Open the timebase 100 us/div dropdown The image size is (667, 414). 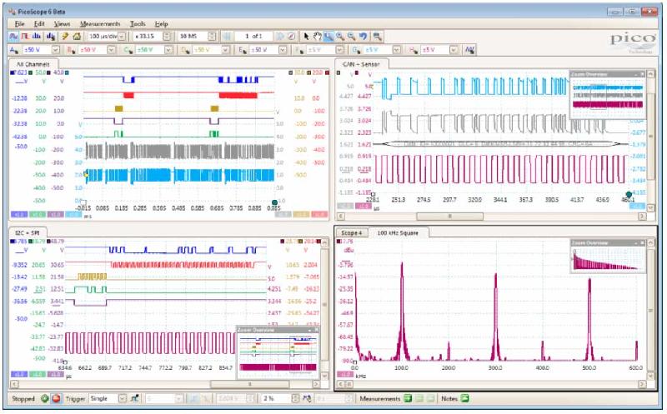[123, 37]
